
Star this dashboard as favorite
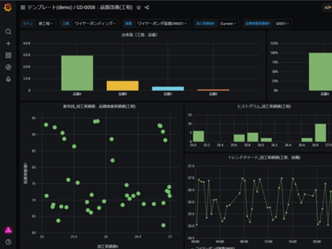click(139, 8)
